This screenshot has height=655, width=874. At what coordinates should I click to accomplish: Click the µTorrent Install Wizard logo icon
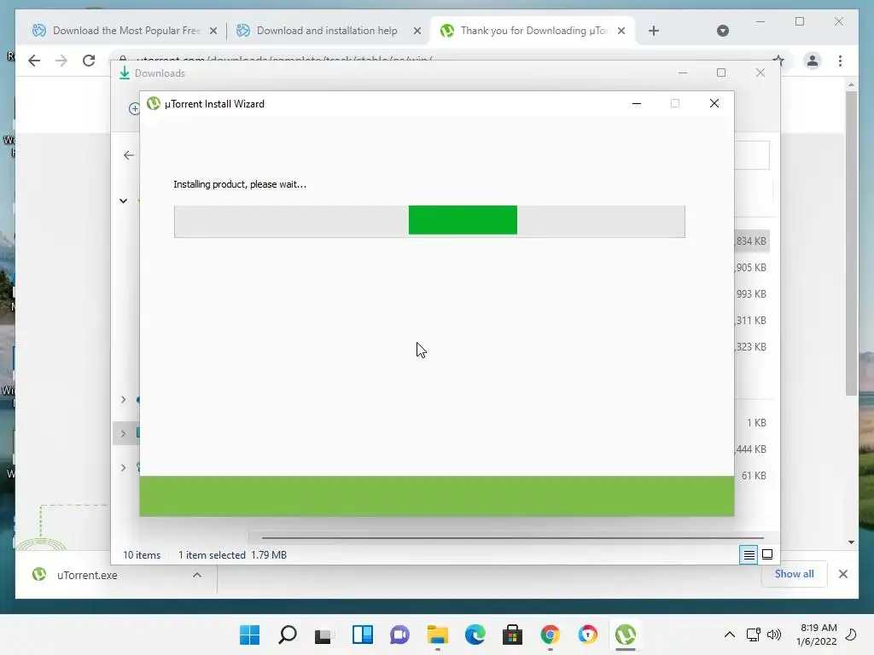(x=154, y=103)
